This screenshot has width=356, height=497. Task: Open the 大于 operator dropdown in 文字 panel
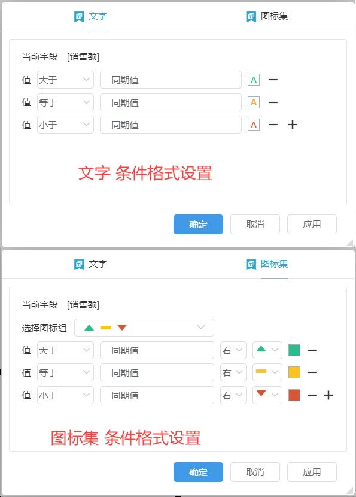pos(66,80)
